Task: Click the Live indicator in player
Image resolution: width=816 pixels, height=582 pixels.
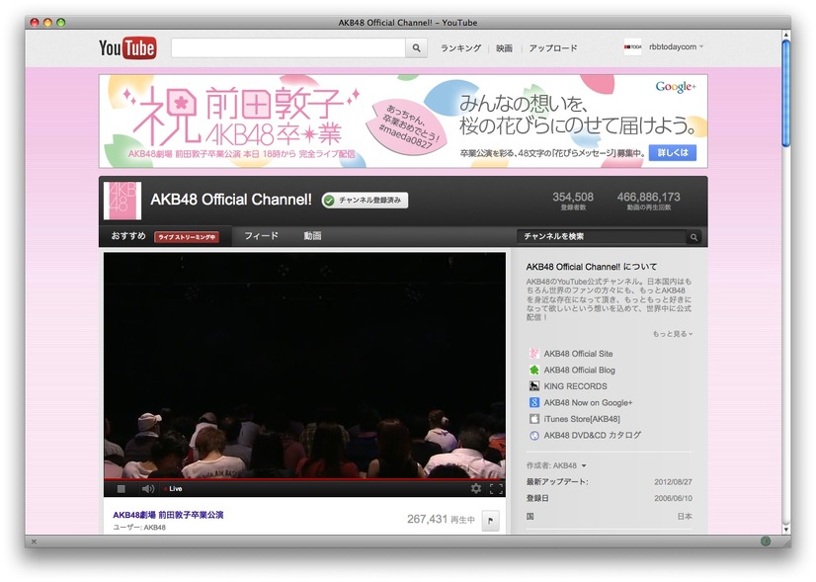Action: coord(173,489)
